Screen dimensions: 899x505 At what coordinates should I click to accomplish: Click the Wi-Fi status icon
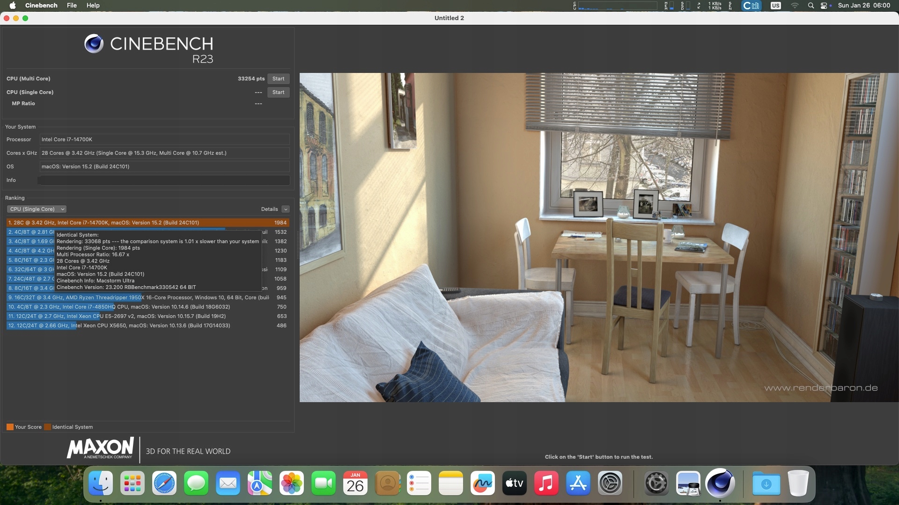[x=795, y=5]
